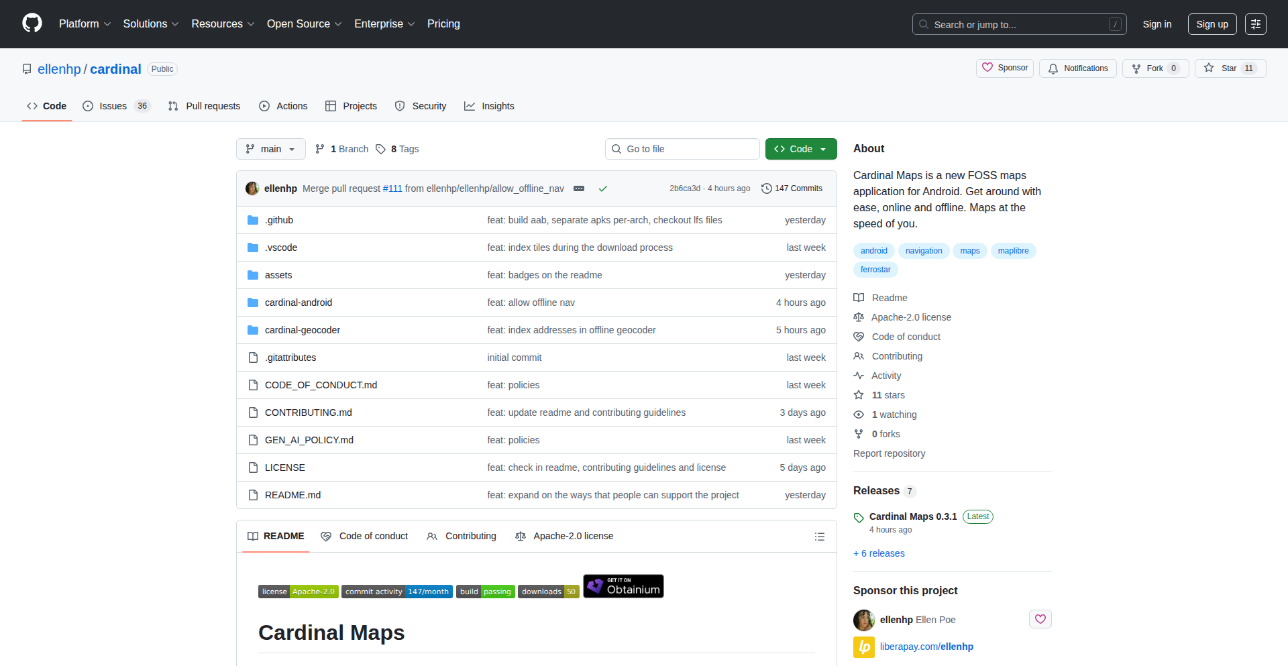Click the Sign in link
Screen dimensions: 1288x666
(x=1157, y=24)
